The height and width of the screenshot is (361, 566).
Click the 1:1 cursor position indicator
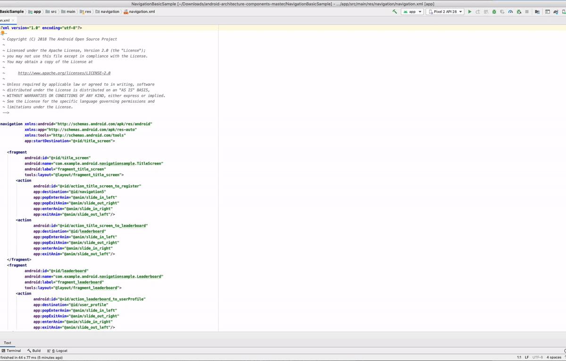point(519,357)
